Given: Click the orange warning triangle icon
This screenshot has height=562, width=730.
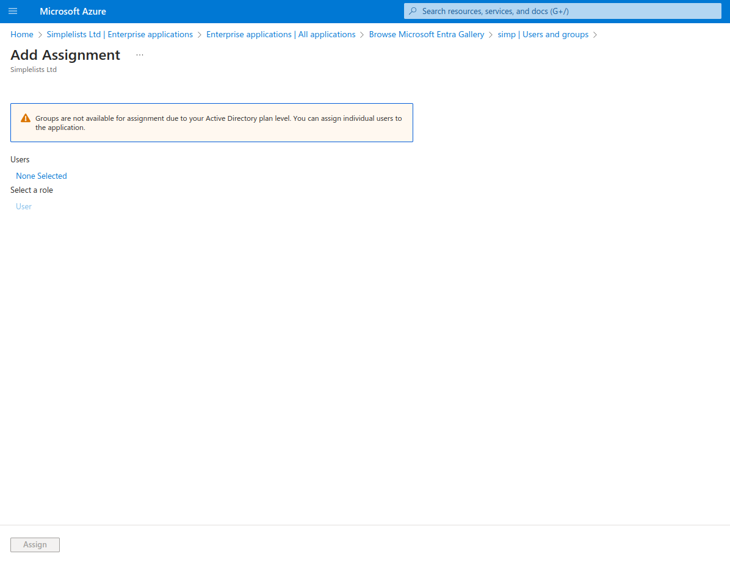Looking at the screenshot, I should pos(26,118).
